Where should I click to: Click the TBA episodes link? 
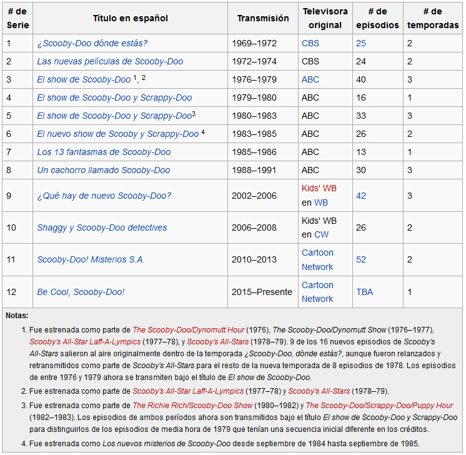364,292
